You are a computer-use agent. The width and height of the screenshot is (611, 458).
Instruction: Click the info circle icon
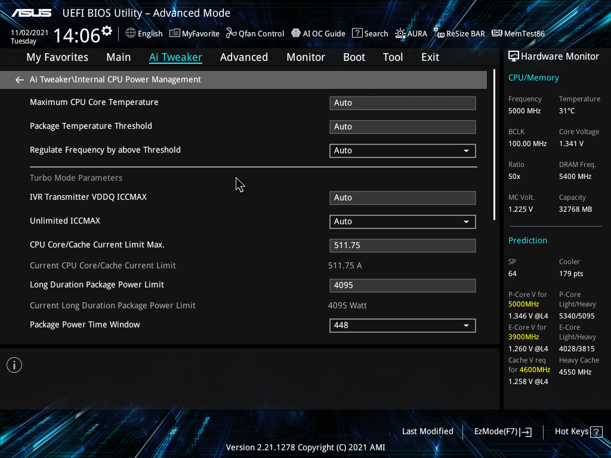click(14, 365)
